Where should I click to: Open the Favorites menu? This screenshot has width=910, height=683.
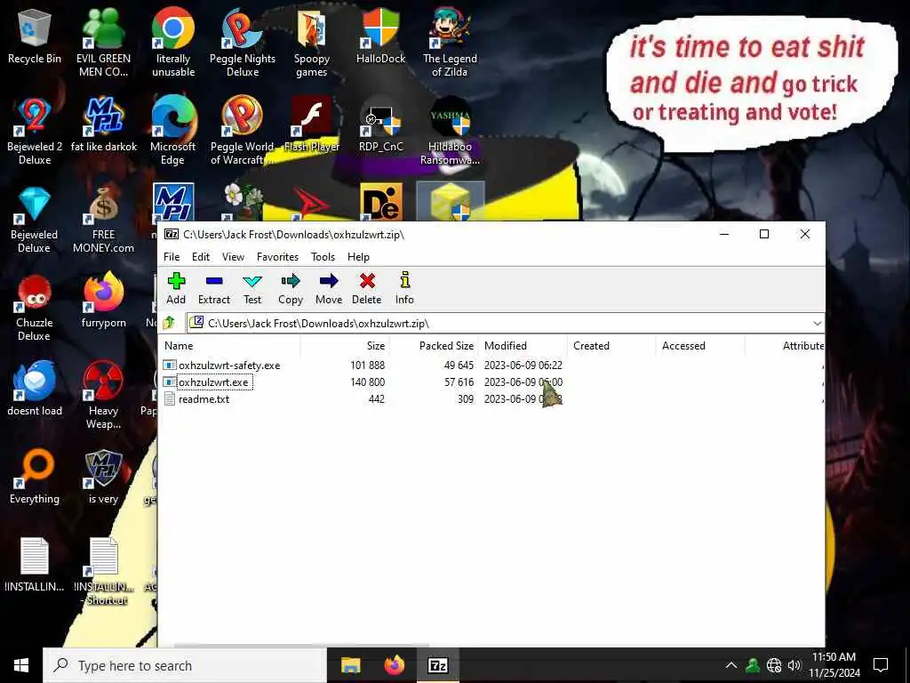click(277, 257)
